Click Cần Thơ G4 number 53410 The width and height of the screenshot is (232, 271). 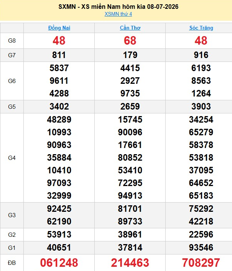(130, 170)
